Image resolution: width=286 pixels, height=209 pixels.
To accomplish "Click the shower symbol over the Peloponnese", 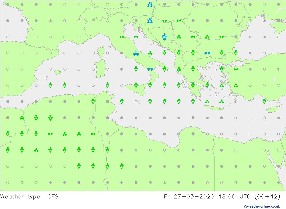I will [x=193, y=85].
